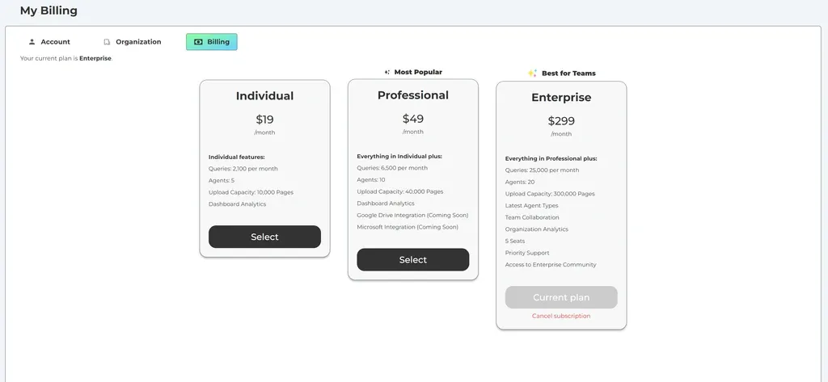This screenshot has width=828, height=382.
Task: Click the Most Popular label
Action: (418, 73)
